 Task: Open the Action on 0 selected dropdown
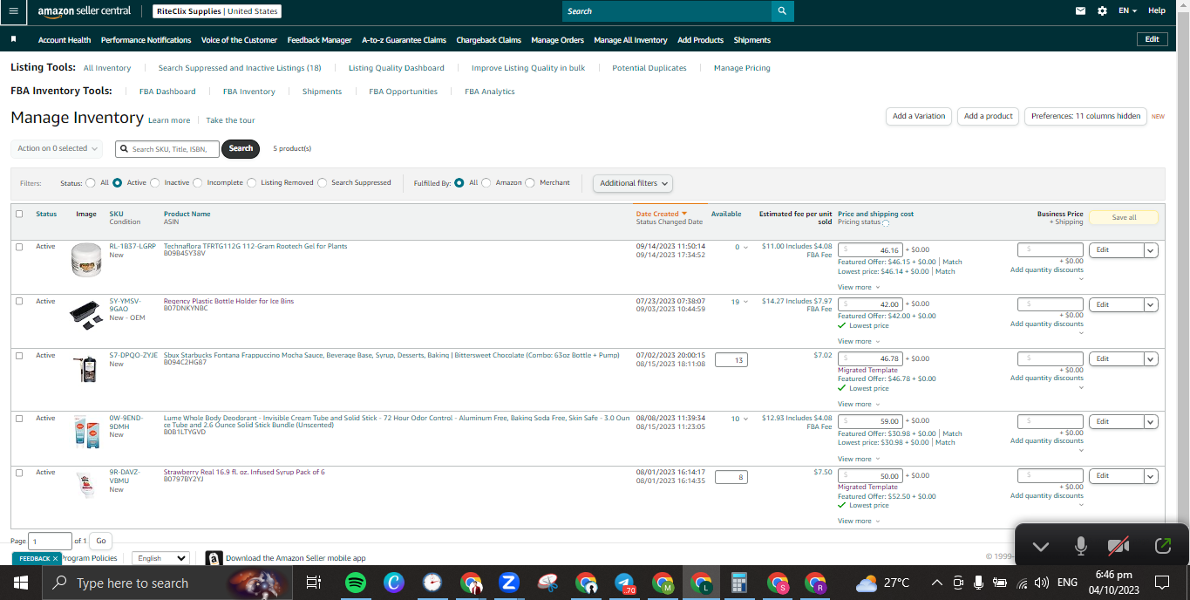(57, 148)
